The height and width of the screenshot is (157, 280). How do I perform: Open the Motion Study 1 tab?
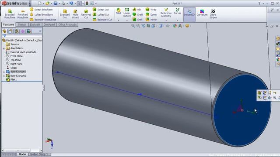[39, 154]
